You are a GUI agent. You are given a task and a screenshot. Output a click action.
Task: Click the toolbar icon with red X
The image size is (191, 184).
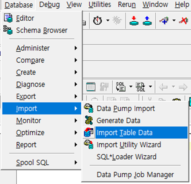pos(184,20)
